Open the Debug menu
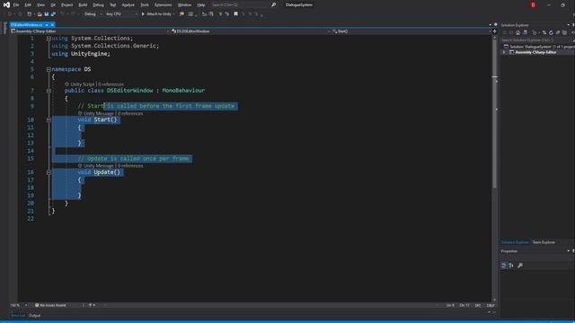Screen dimensions: 575x323 (98, 5)
